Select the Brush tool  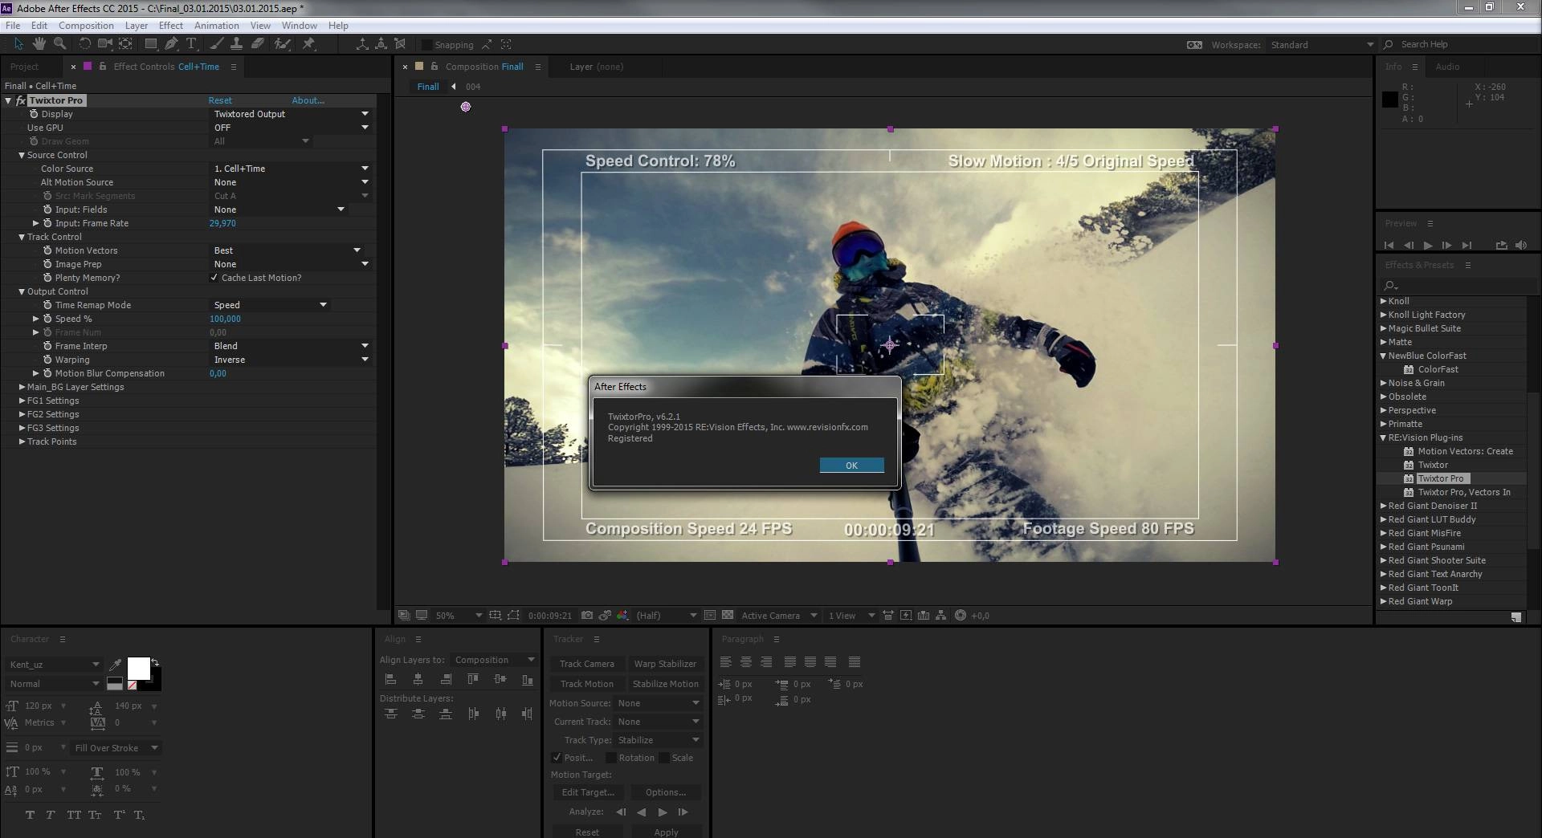click(217, 44)
